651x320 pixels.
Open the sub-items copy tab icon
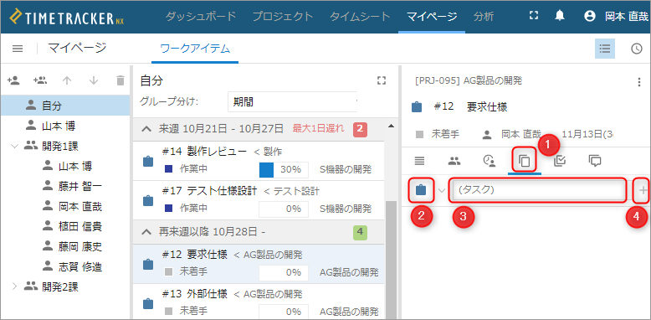pyautogui.click(x=525, y=160)
